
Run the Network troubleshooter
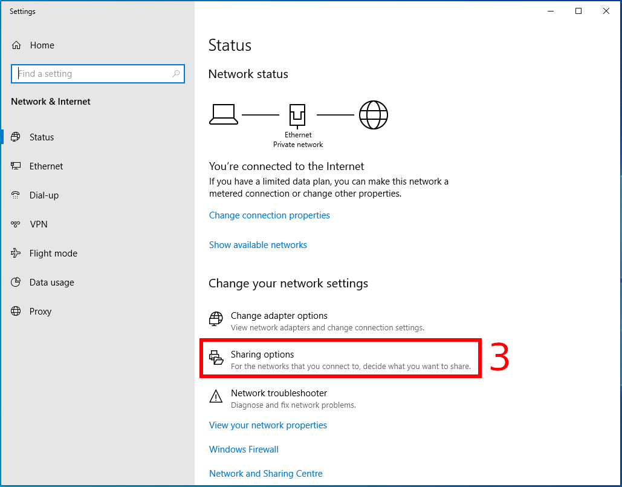(x=279, y=393)
